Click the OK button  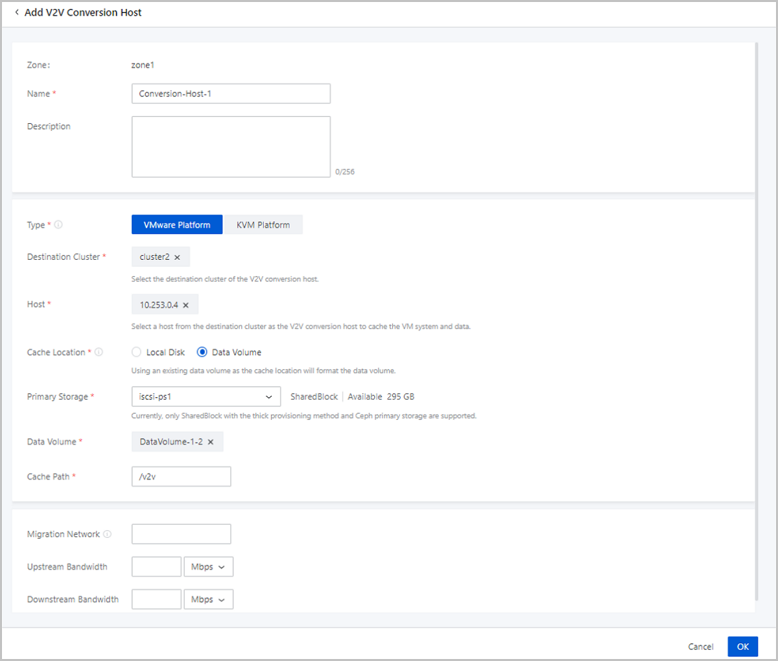pos(742,646)
